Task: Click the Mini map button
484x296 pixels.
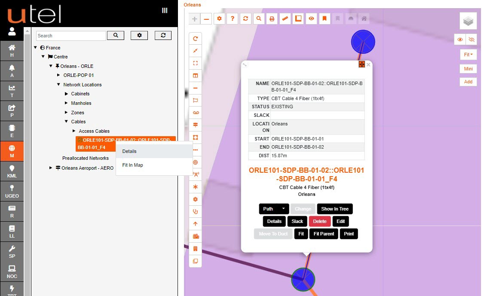Action: [468, 69]
